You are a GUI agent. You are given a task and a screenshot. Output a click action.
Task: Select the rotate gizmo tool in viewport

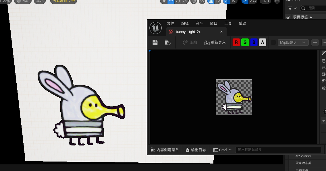click(178, 1)
